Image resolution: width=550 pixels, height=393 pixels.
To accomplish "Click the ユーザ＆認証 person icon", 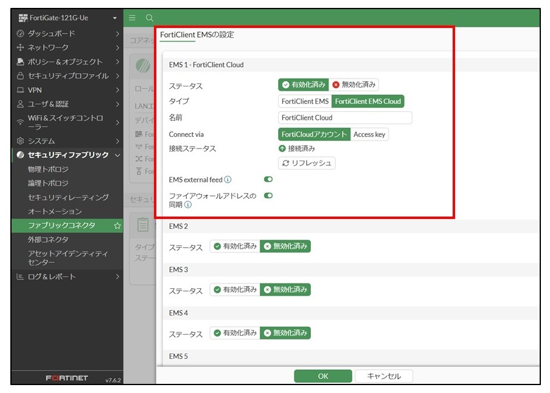I will (20, 104).
